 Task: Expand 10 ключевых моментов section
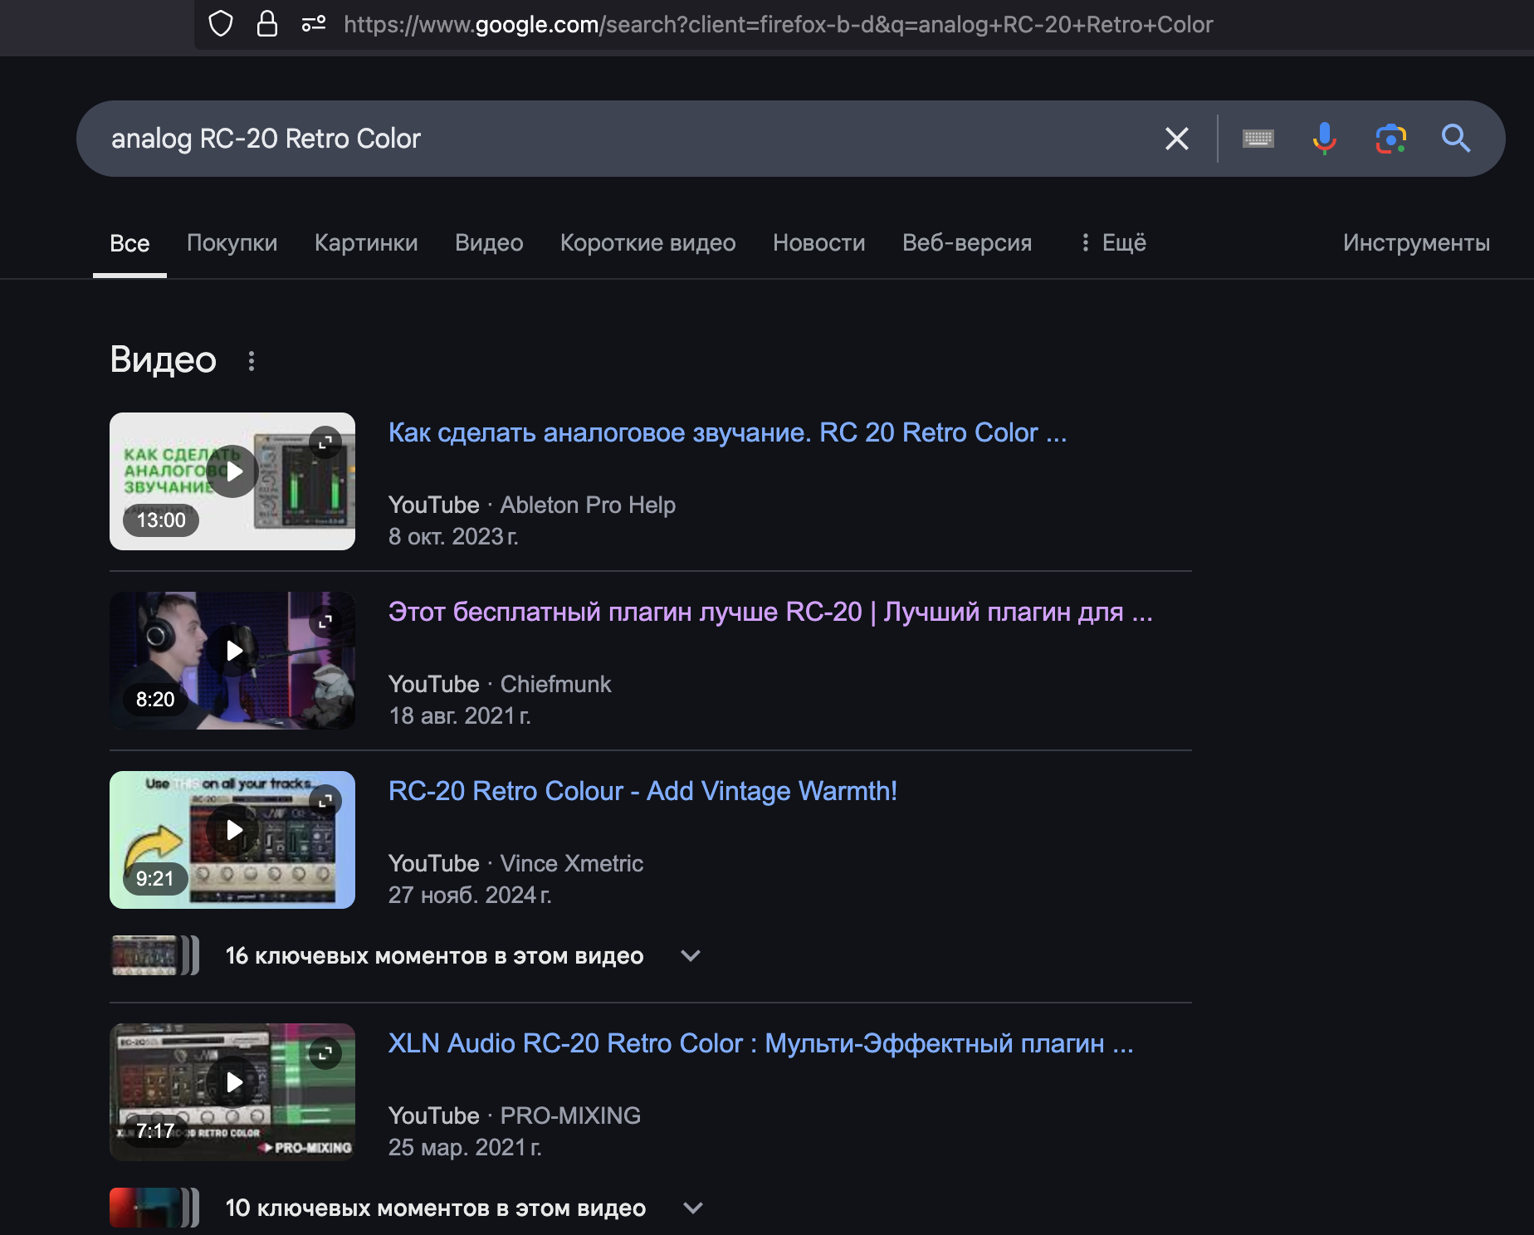(693, 1208)
